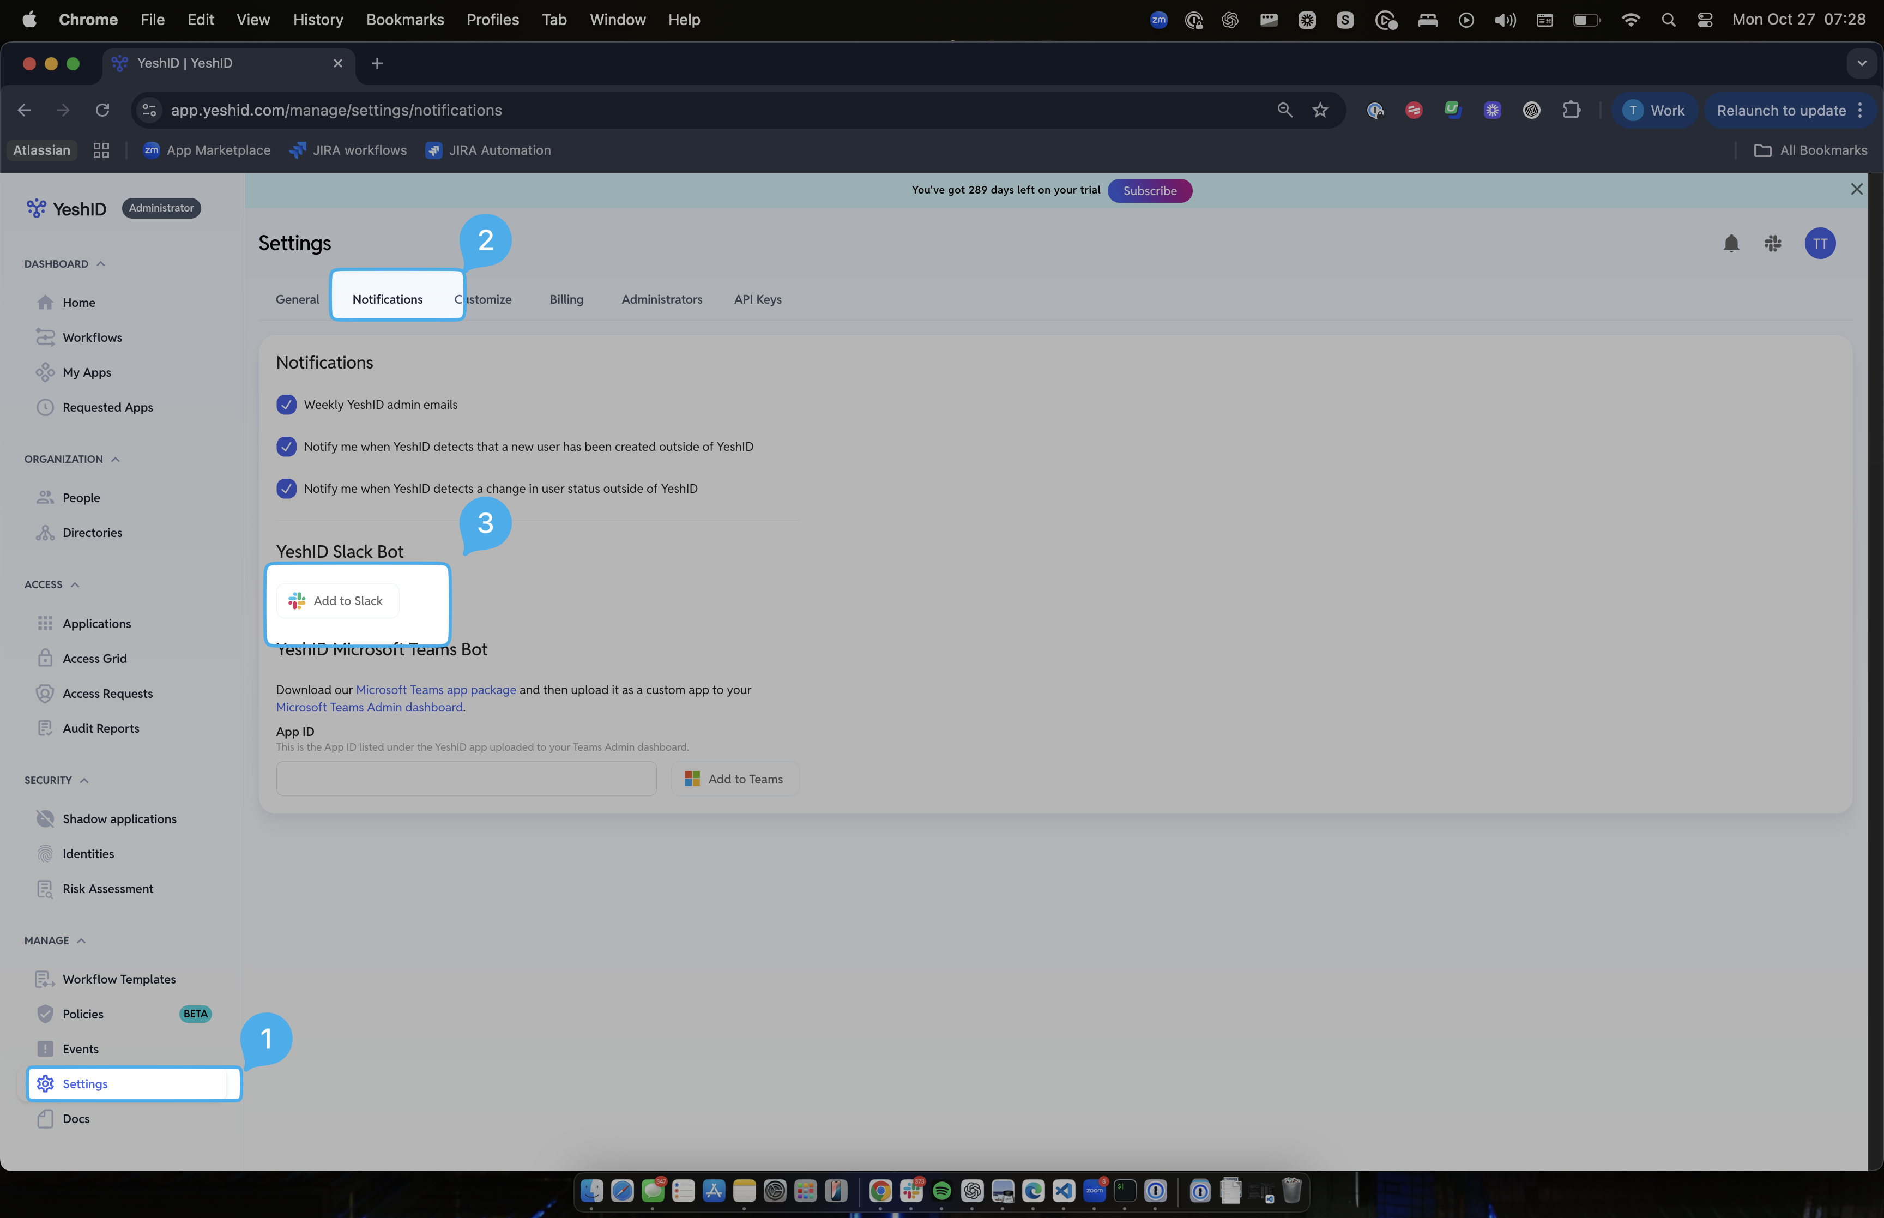The height and width of the screenshot is (1218, 1884).
Task: Open Chrome's Bookmarks menu
Action: click(x=405, y=20)
